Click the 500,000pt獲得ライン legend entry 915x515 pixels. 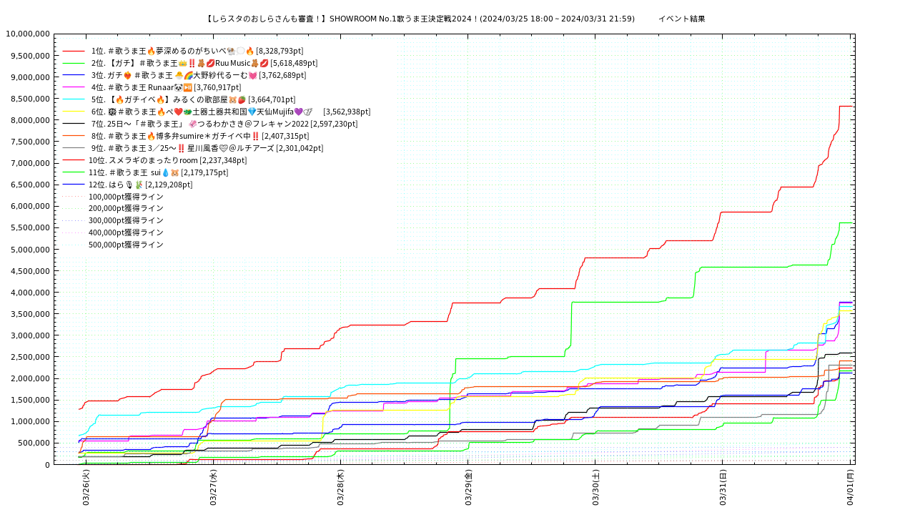pos(126,245)
